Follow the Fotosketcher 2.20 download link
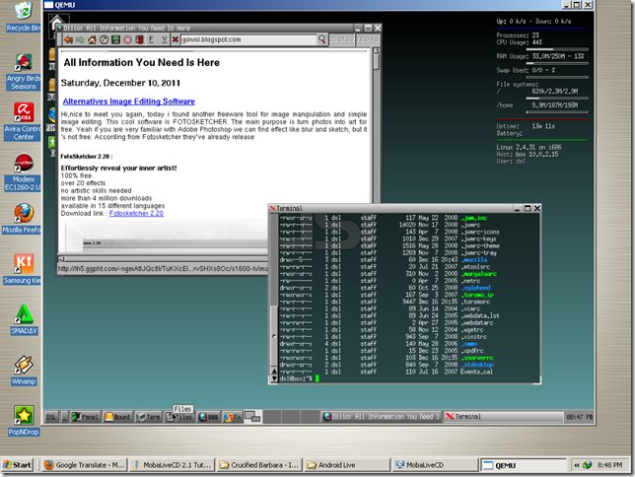The image size is (635, 477). [x=136, y=213]
